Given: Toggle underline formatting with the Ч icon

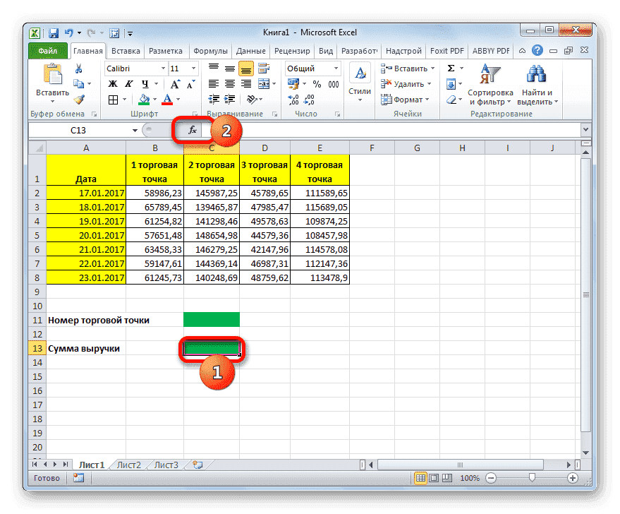Looking at the screenshot, I should click(x=146, y=83).
